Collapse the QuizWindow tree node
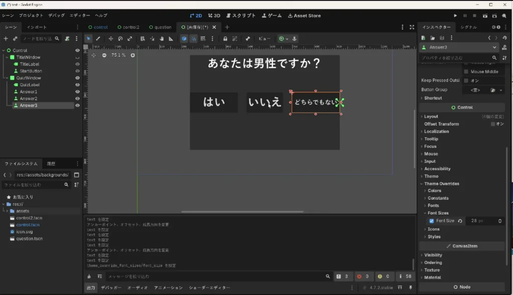The image size is (513, 295). pyautogui.click(x=7, y=78)
